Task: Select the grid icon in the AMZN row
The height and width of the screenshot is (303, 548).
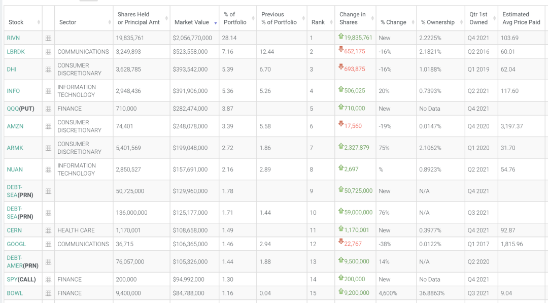Action: (x=48, y=126)
